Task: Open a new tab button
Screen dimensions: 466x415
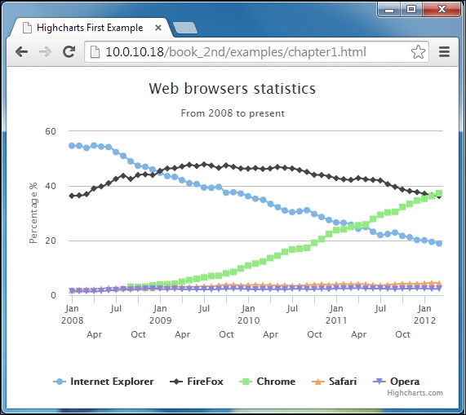Action: [185, 28]
